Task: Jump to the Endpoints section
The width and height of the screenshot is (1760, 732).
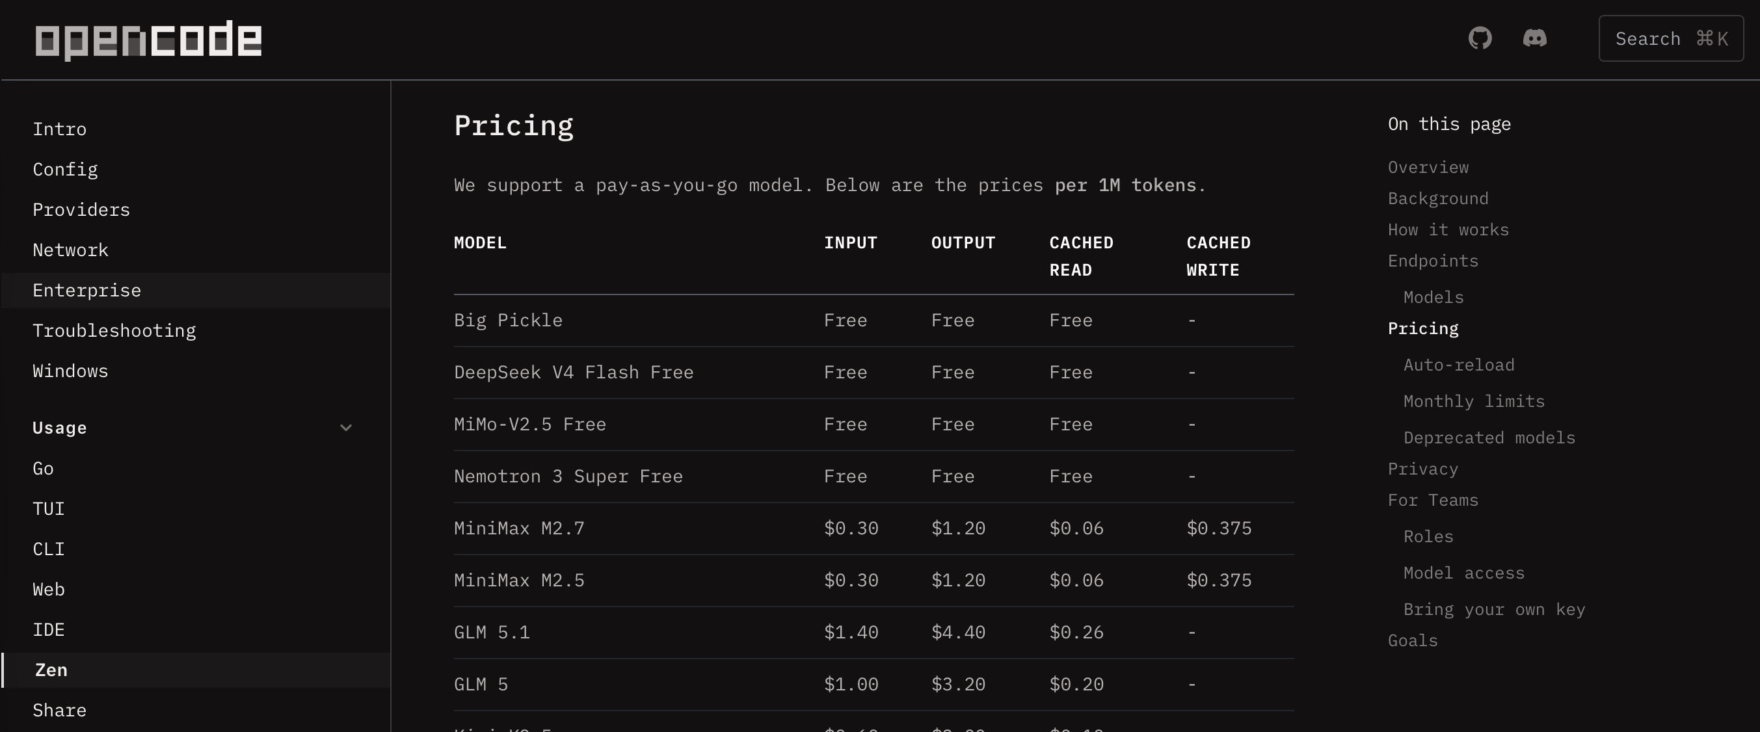Action: pos(1433,261)
